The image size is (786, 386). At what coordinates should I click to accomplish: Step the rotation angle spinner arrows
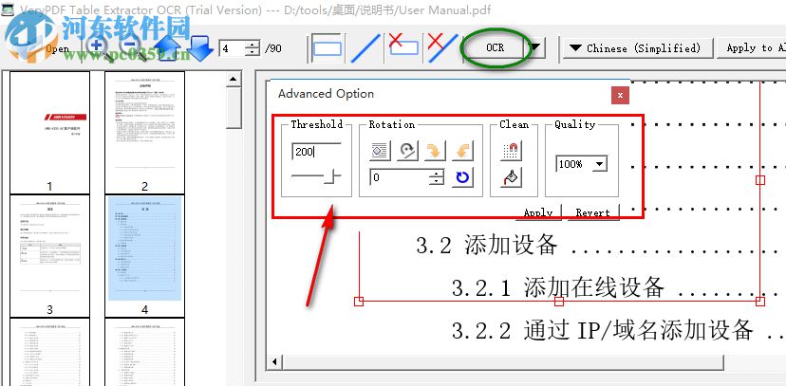coord(437,177)
